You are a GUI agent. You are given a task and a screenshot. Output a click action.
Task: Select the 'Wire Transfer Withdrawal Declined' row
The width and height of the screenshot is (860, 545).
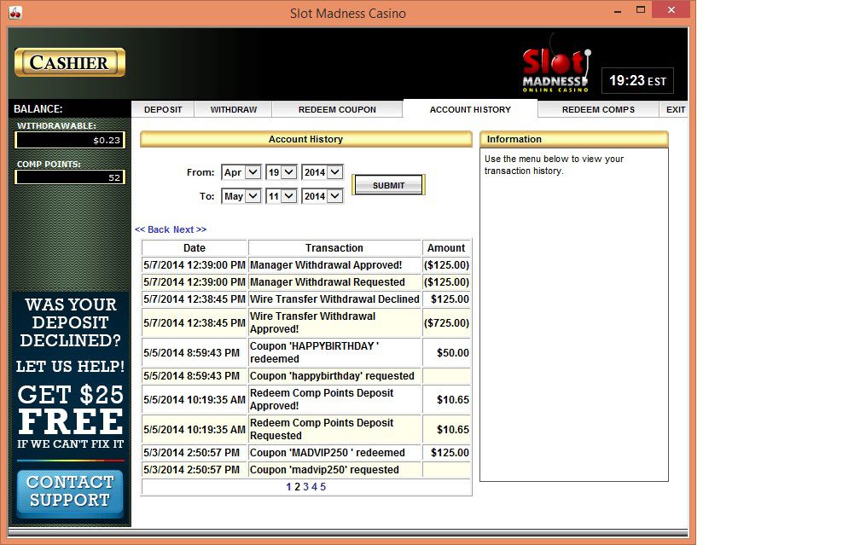pyautogui.click(x=306, y=299)
